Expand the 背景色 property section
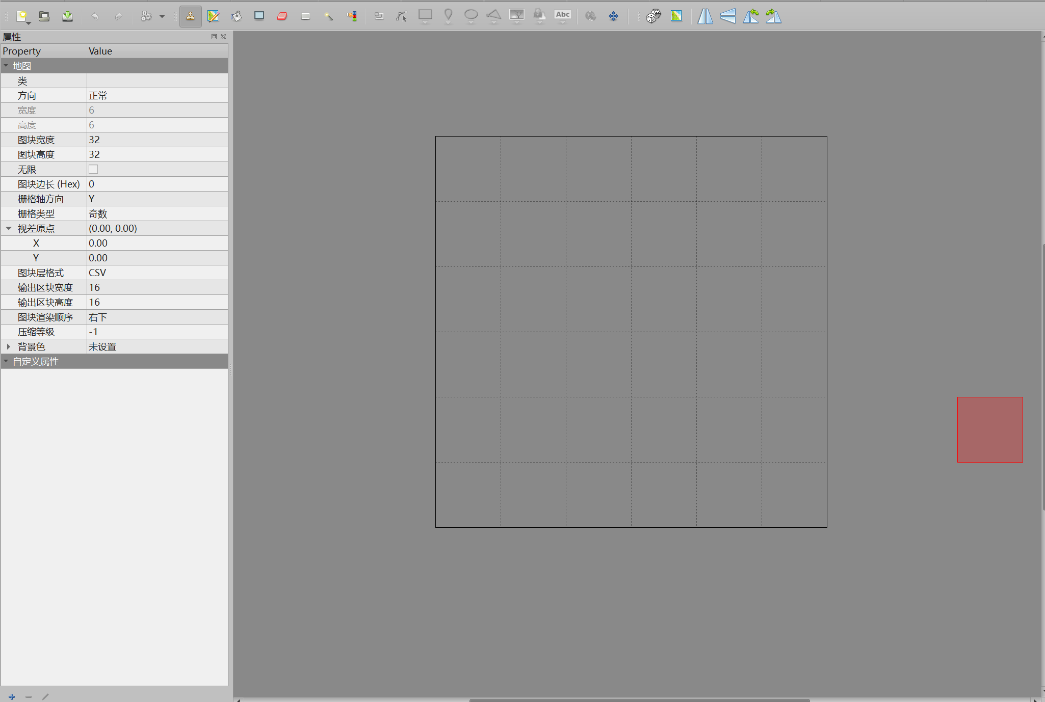The image size is (1045, 702). point(8,346)
